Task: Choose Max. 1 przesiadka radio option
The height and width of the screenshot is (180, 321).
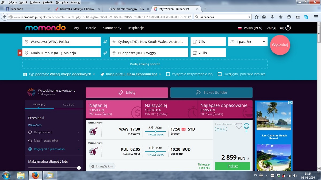Action: pyautogui.click(x=30, y=141)
